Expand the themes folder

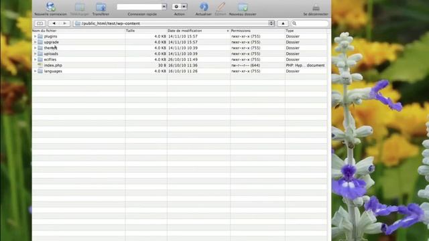click(35, 48)
